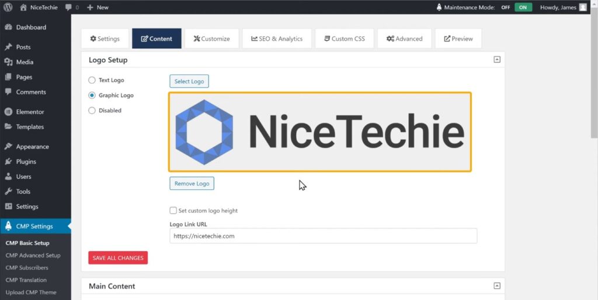Click the NiceTechie home icon
The image size is (598, 300).
click(x=23, y=7)
